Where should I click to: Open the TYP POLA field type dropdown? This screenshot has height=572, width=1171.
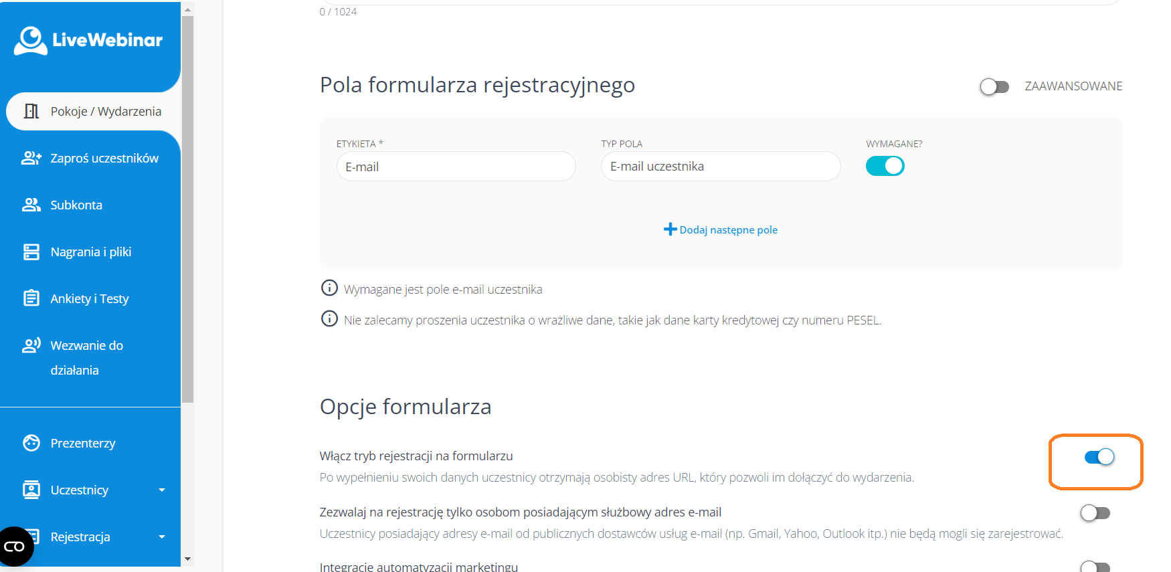(720, 166)
